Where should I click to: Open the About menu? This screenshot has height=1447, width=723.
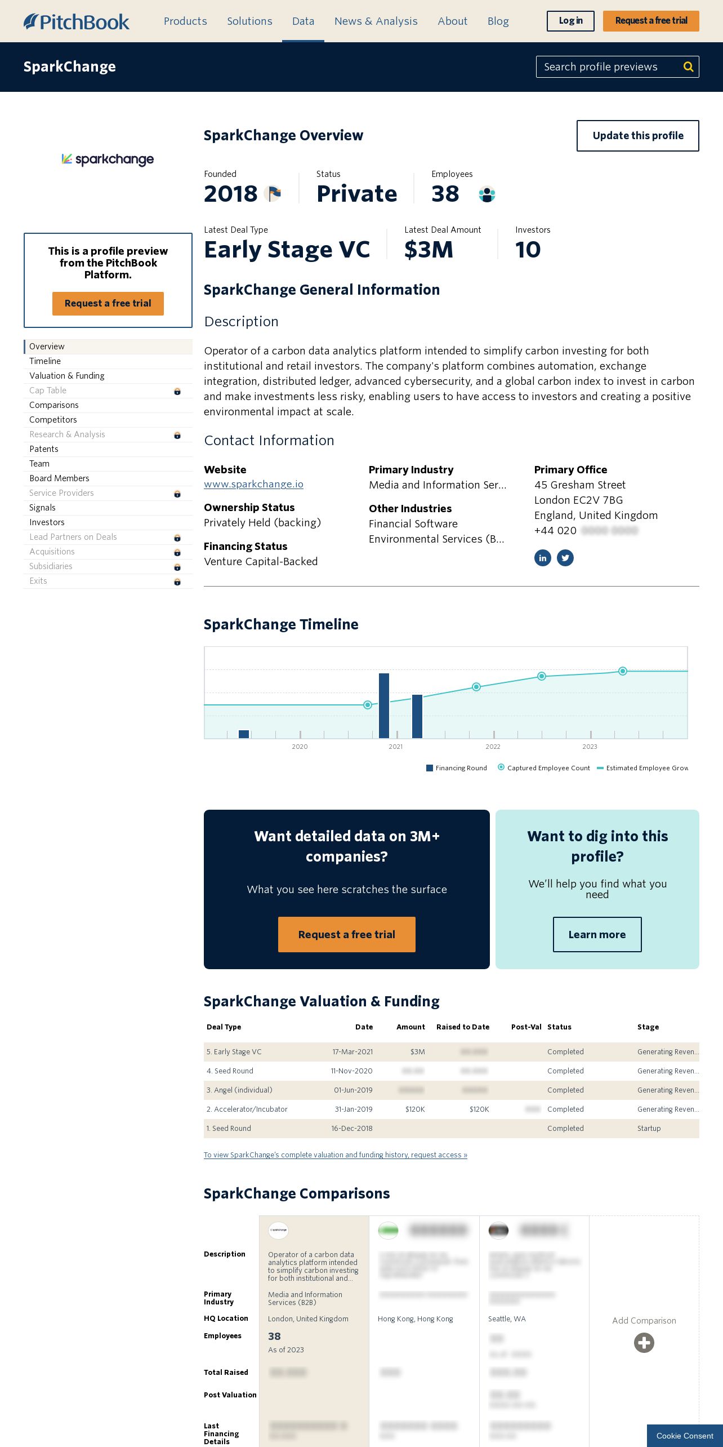pyautogui.click(x=453, y=21)
